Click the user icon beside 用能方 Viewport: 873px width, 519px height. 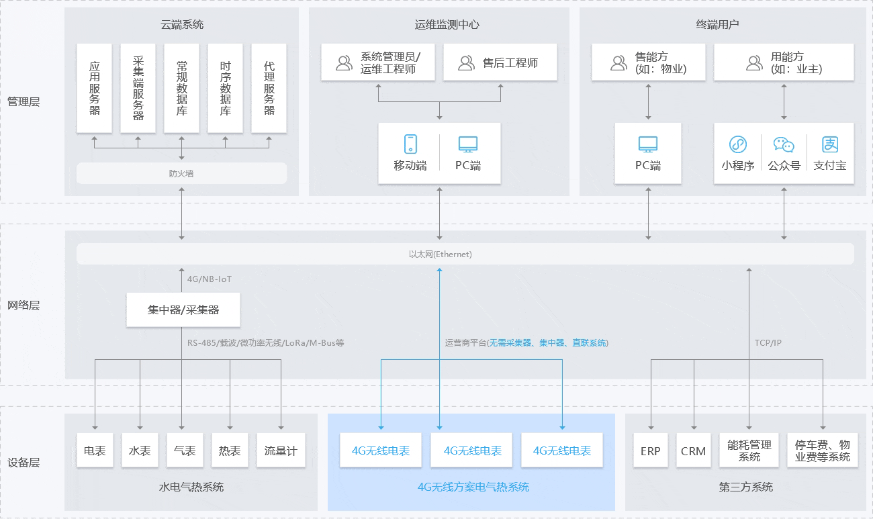coord(754,63)
